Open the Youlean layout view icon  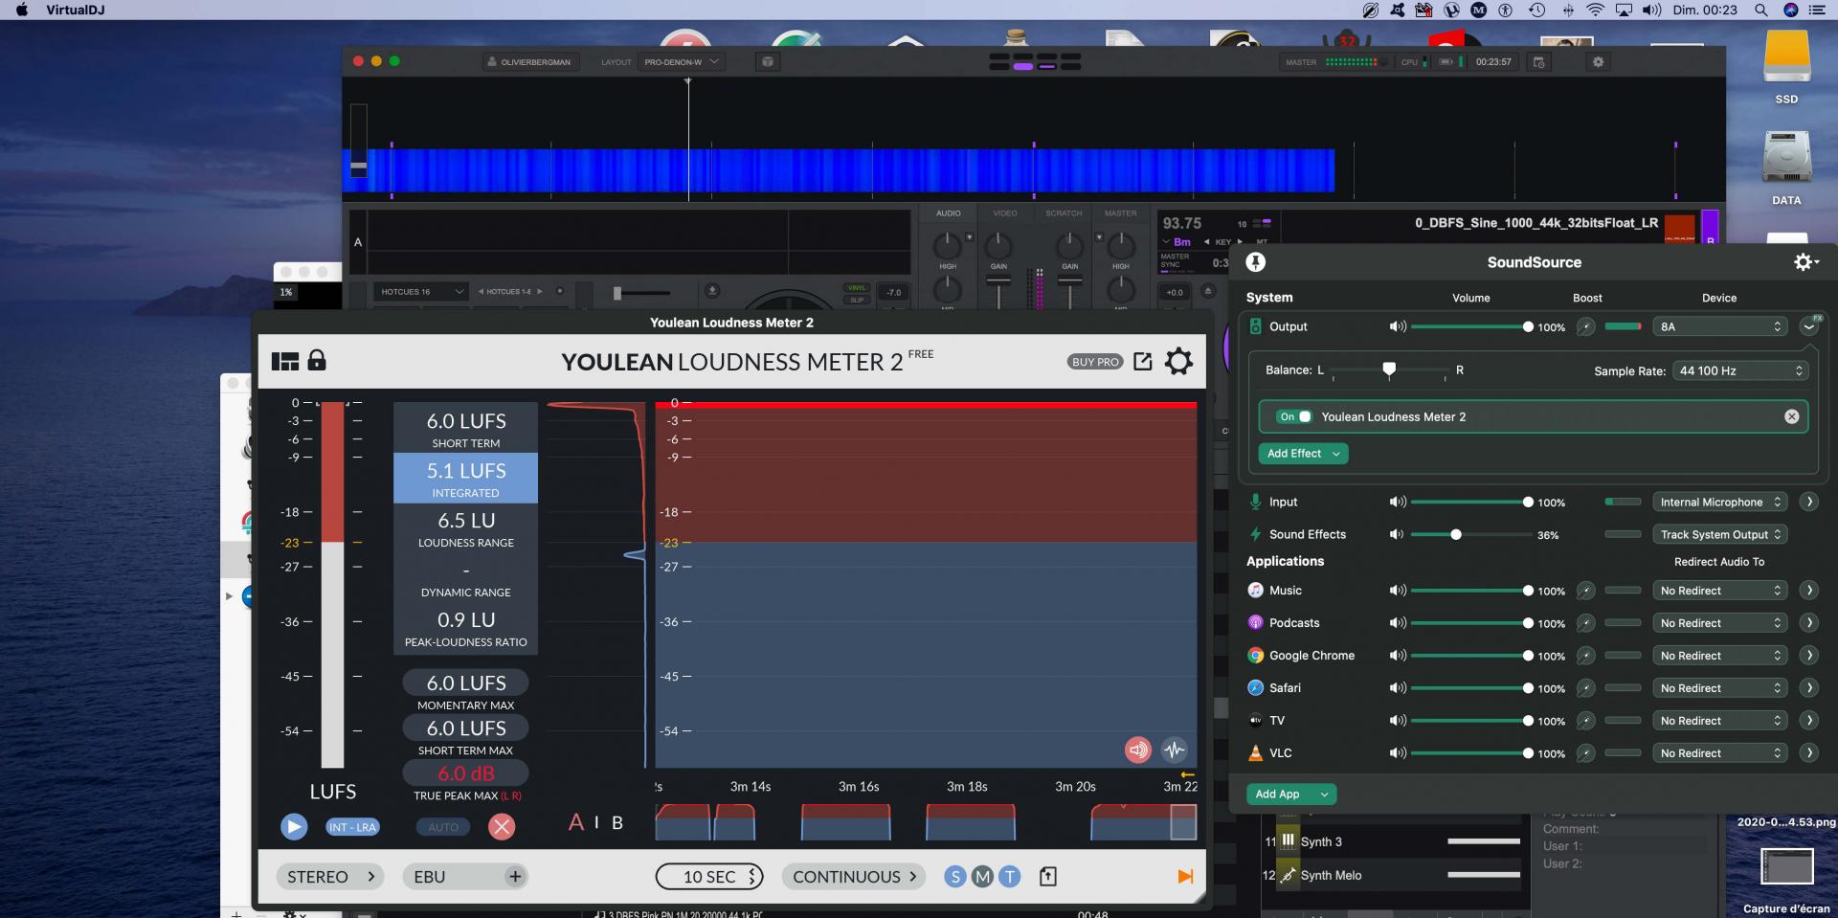tap(284, 362)
